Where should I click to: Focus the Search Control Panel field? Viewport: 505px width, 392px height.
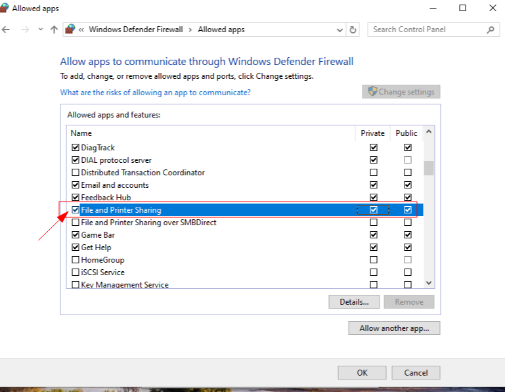433,30
